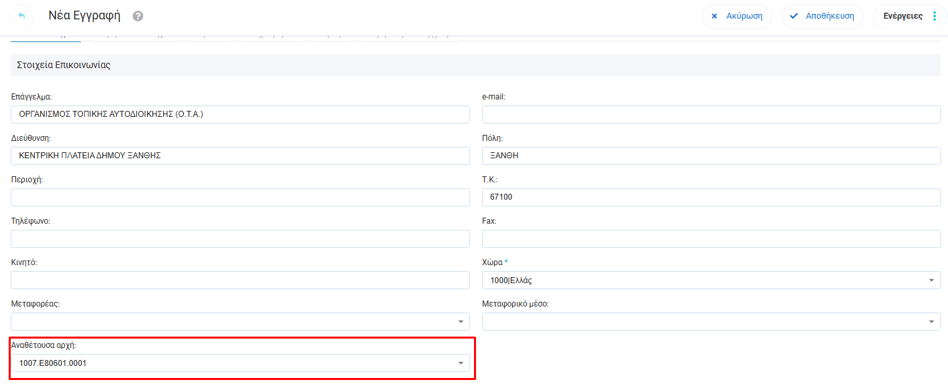
Task: Click the Fax input field
Action: pos(711,239)
